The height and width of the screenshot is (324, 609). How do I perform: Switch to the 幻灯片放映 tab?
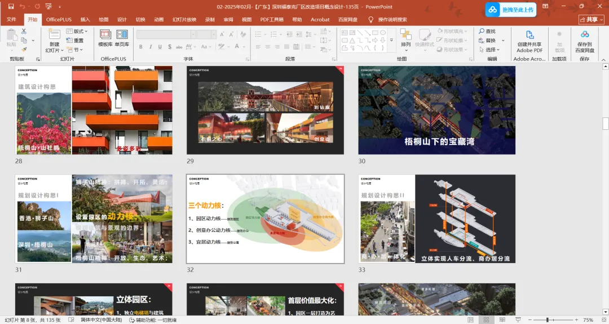tap(184, 19)
